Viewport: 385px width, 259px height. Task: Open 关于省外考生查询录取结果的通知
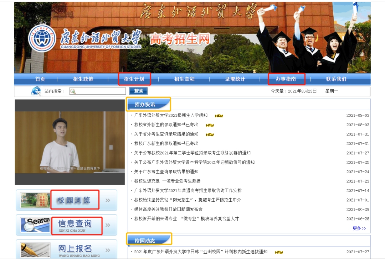click(x=166, y=134)
